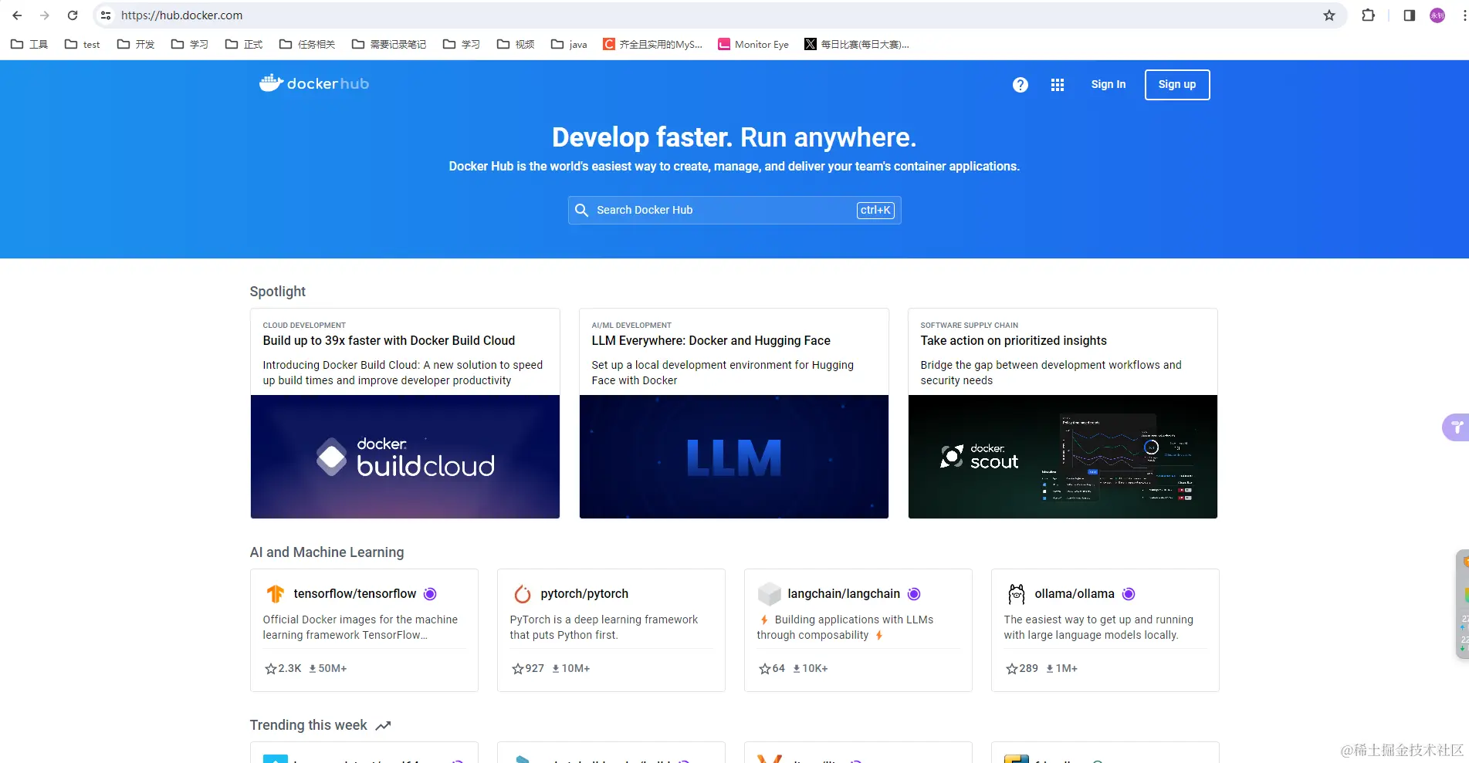Open the ollama/ollama repository
Screen dimensions: 1469x763
click(1075, 594)
